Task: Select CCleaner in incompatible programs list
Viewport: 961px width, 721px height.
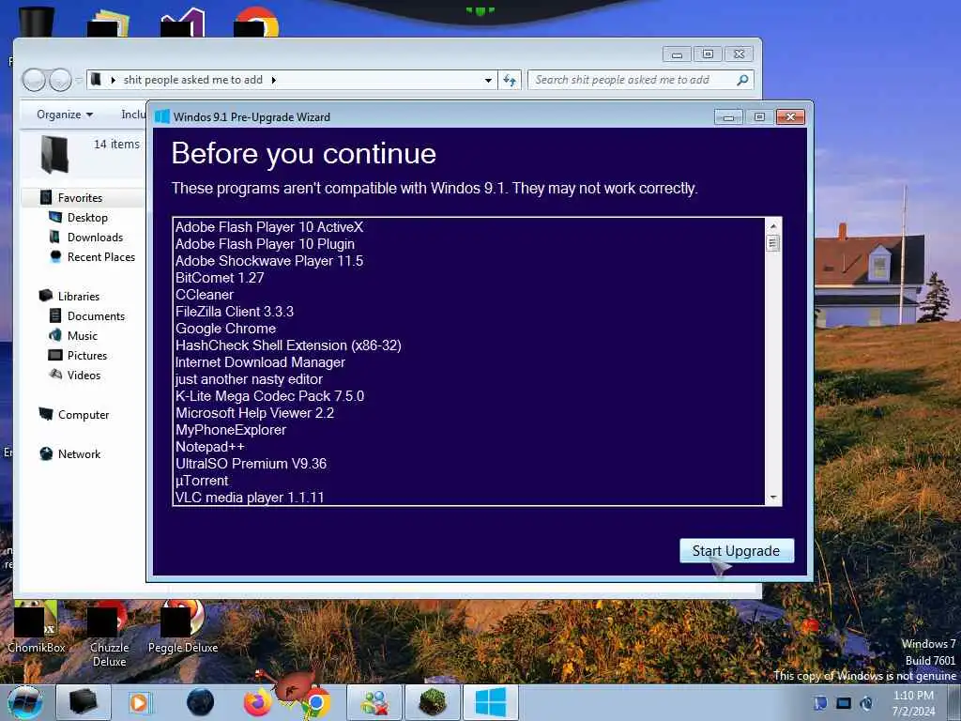Action: click(204, 294)
